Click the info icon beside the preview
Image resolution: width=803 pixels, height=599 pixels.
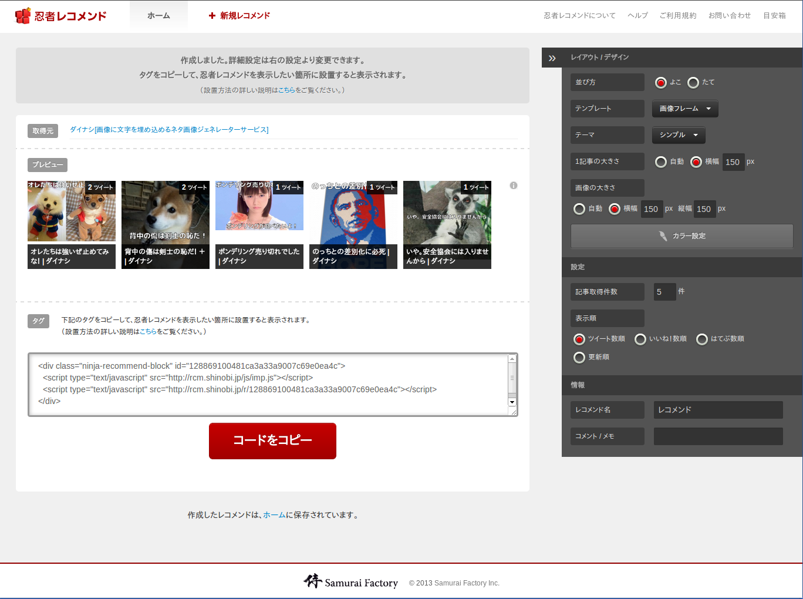pos(514,186)
